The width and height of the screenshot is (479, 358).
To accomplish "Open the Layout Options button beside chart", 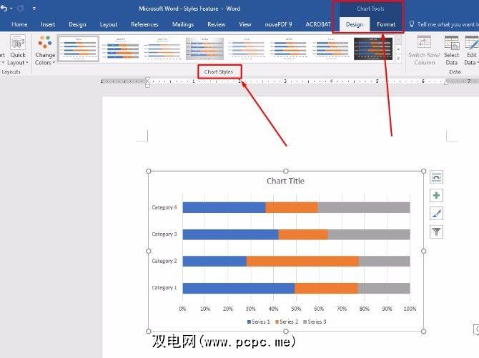I will point(436,177).
